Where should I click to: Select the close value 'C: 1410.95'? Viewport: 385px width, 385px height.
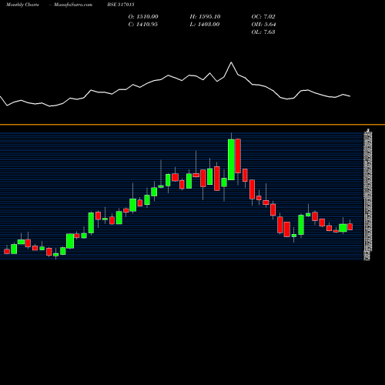143,25
